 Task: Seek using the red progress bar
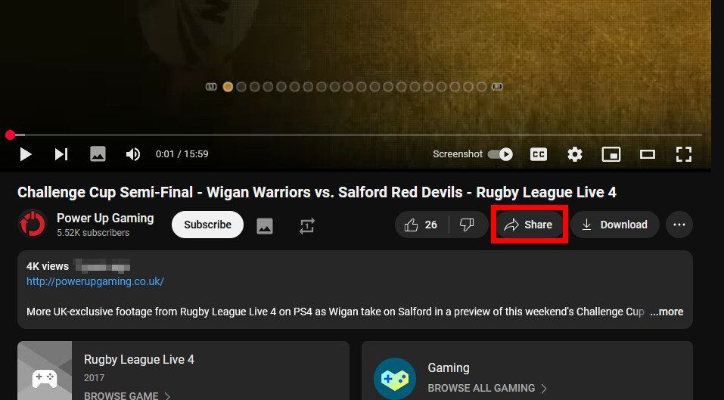pos(356,135)
